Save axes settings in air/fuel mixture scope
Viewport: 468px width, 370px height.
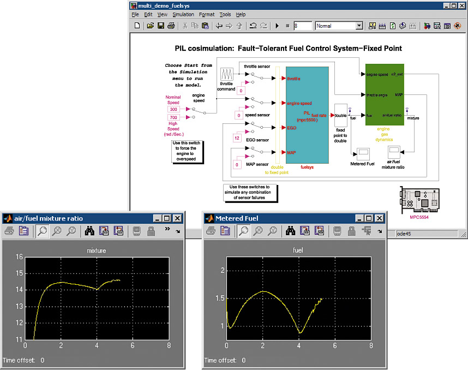click(104, 231)
